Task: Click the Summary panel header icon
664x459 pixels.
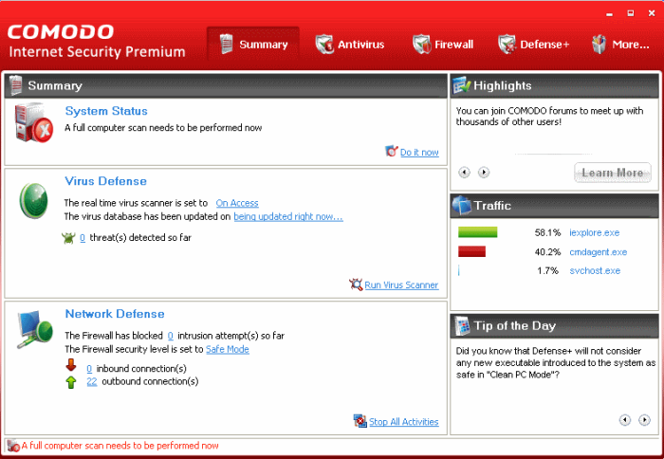Action: tap(16, 85)
